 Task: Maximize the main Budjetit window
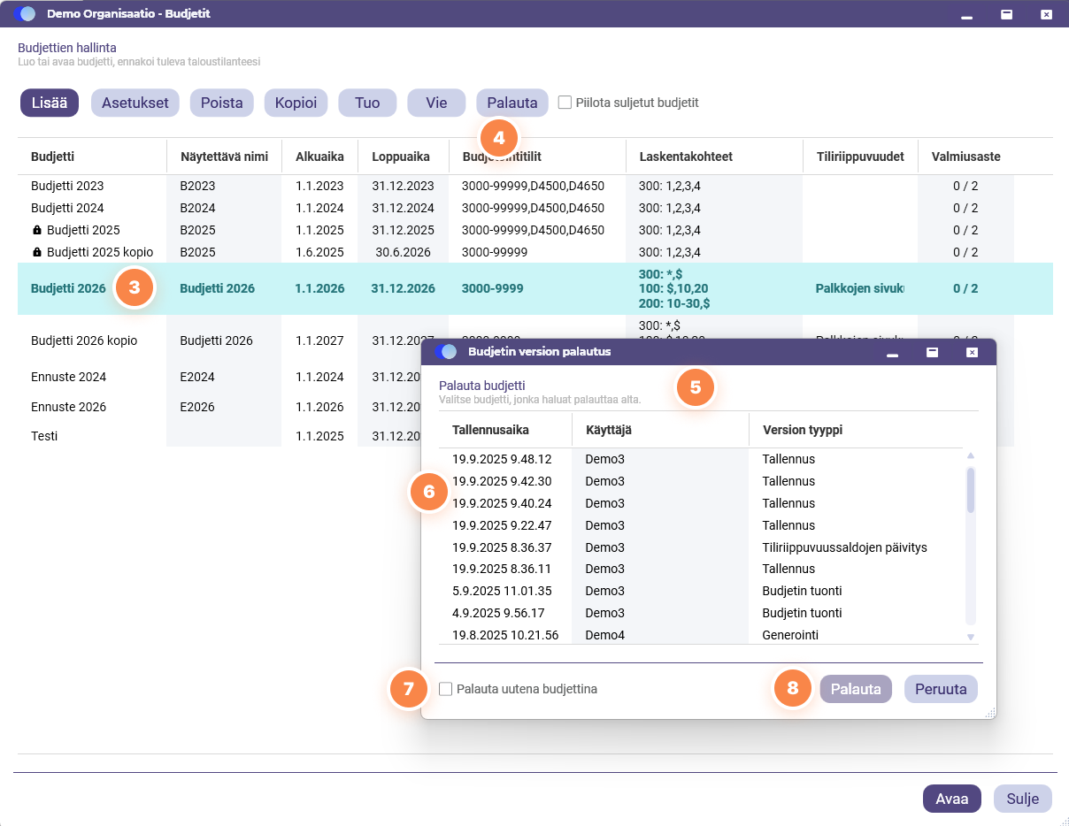1006,14
